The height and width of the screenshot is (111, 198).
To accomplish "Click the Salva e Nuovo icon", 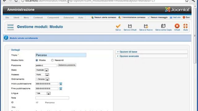I will click(146, 26).
